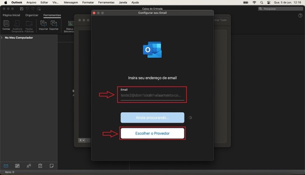The width and height of the screenshot is (305, 175).
Task: Expand No Meu Computador folder tree
Action: pyautogui.click(x=2, y=38)
